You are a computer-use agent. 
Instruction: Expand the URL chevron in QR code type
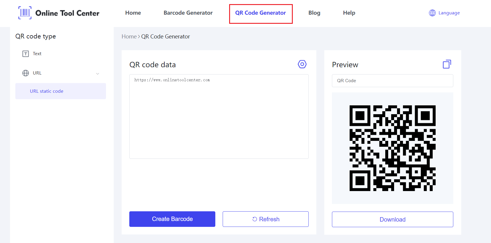coord(97,73)
